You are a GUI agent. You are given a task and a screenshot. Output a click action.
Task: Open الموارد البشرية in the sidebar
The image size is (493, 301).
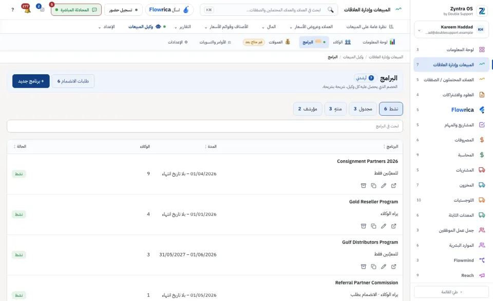pos(451,245)
